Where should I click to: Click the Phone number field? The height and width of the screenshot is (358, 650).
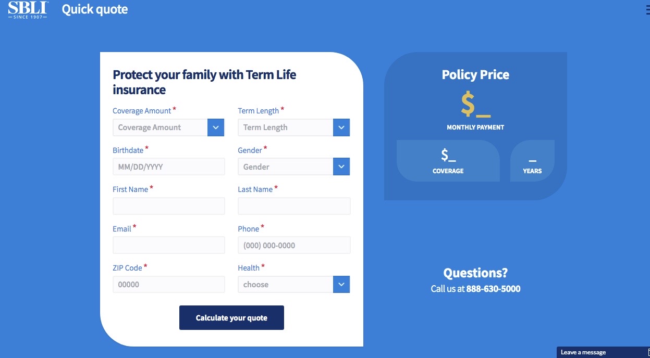pyautogui.click(x=294, y=245)
